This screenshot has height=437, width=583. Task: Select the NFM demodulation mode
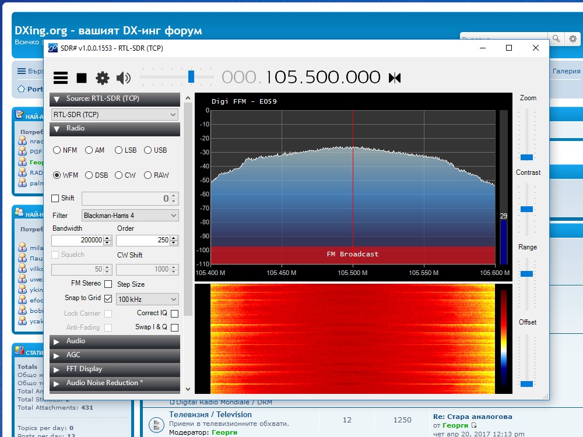click(x=65, y=150)
